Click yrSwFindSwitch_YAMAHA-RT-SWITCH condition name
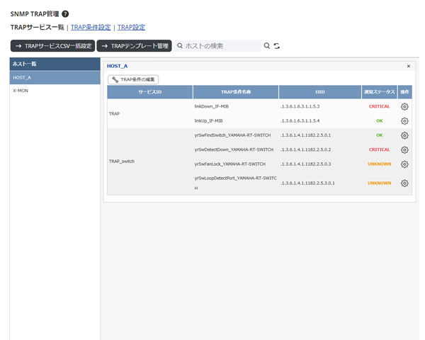 point(232,135)
